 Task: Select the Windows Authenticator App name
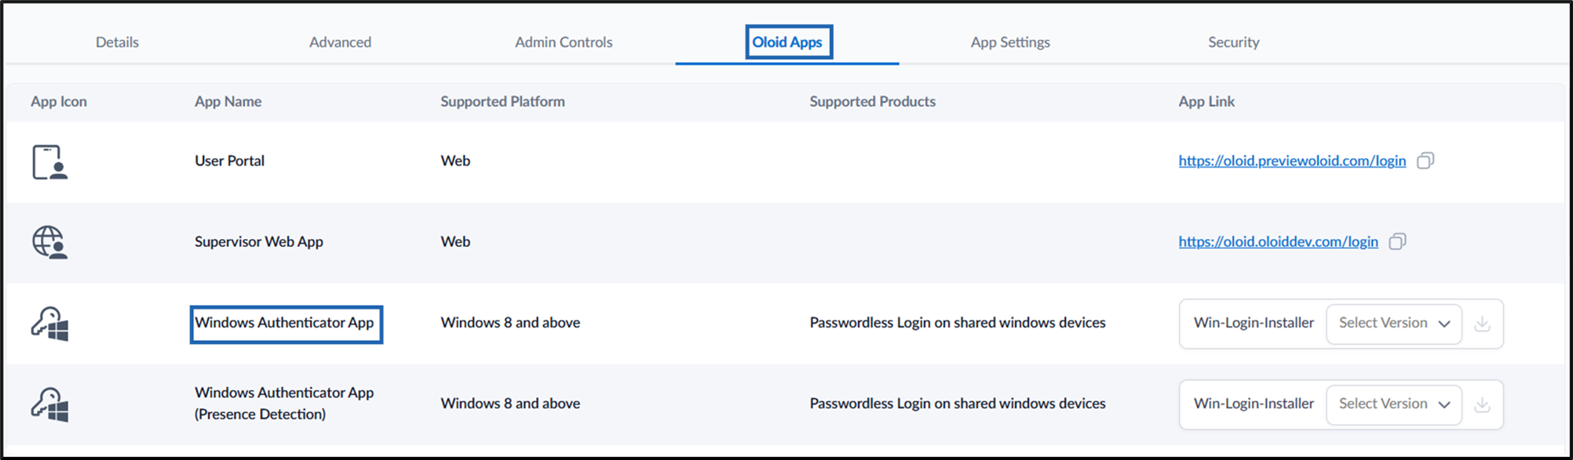point(284,323)
